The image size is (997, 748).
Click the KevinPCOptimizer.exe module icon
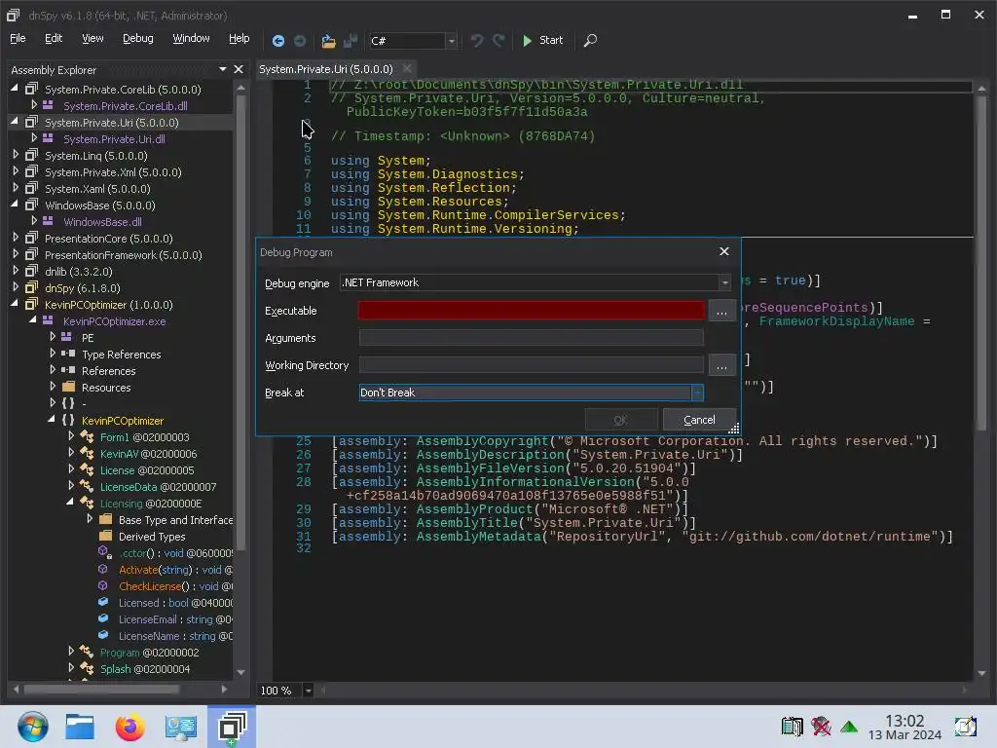tap(49, 319)
